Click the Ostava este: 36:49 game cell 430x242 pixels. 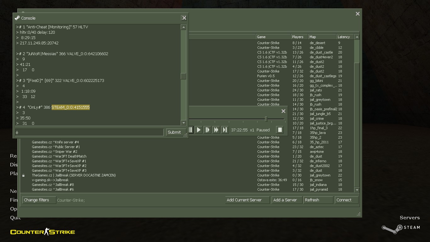272,180
